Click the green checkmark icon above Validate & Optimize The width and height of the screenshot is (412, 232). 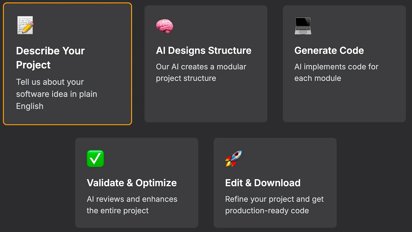click(95, 158)
